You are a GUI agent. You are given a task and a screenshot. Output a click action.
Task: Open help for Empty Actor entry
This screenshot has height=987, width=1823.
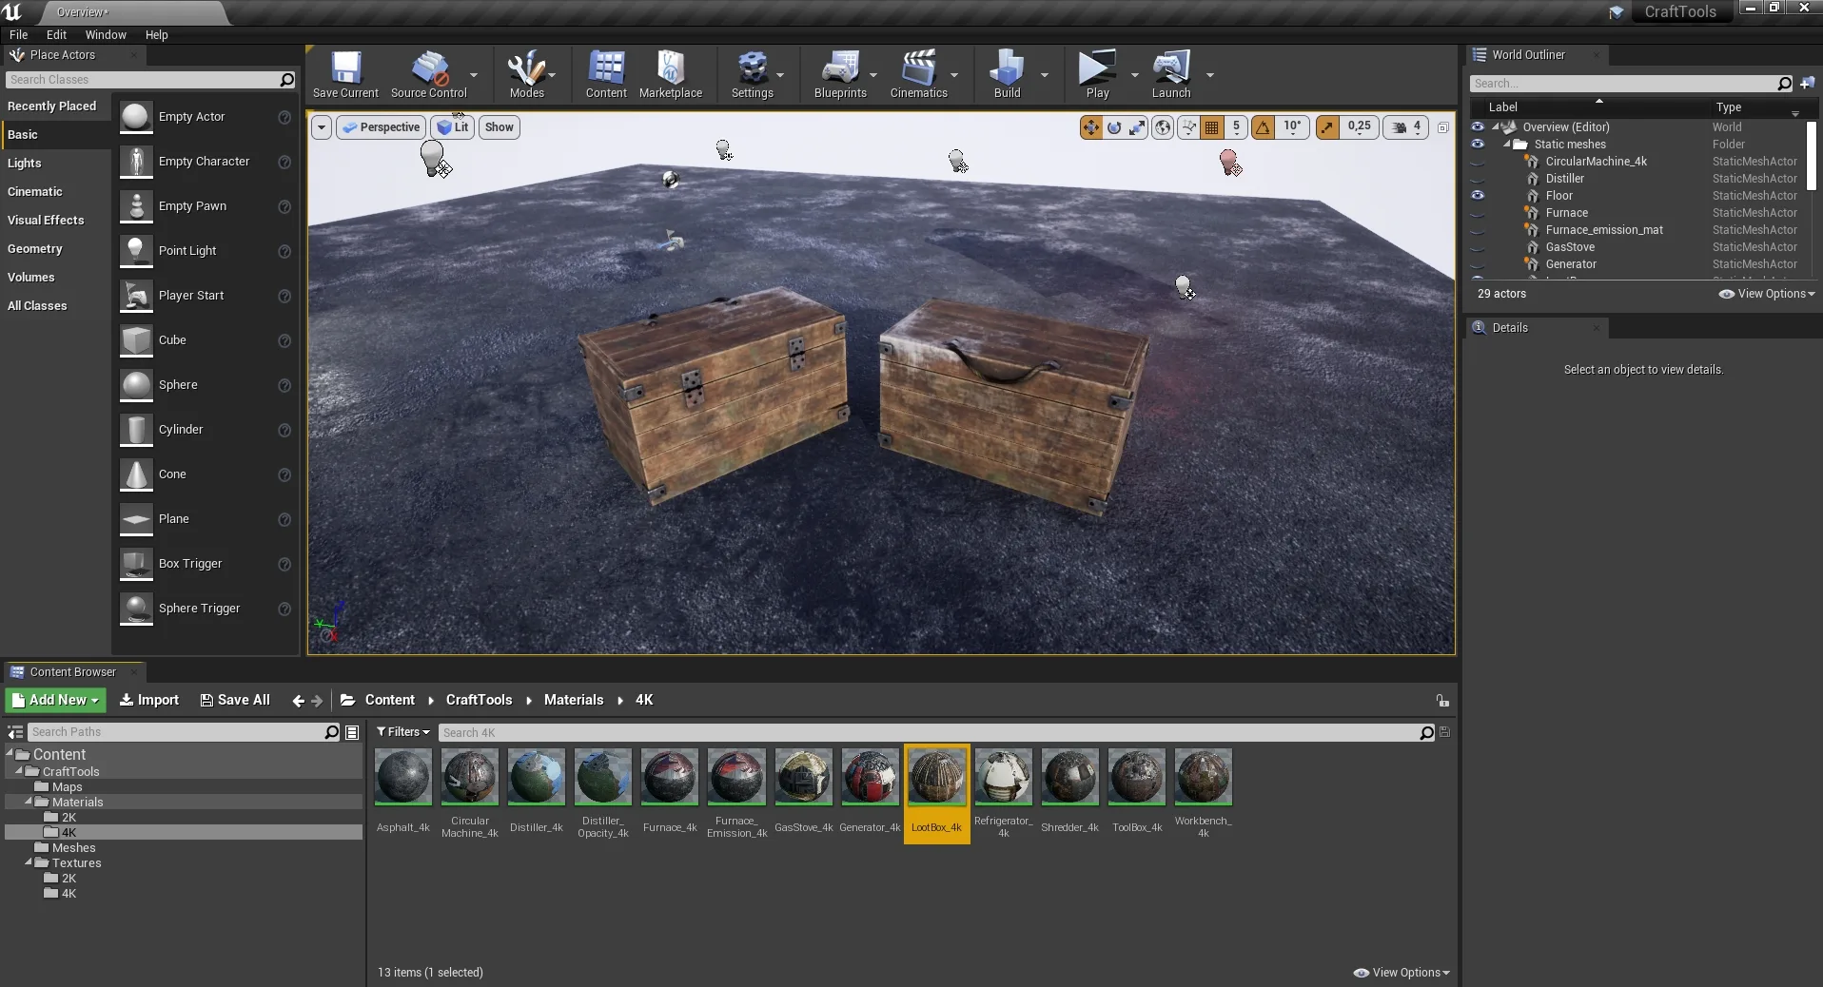[x=284, y=117]
